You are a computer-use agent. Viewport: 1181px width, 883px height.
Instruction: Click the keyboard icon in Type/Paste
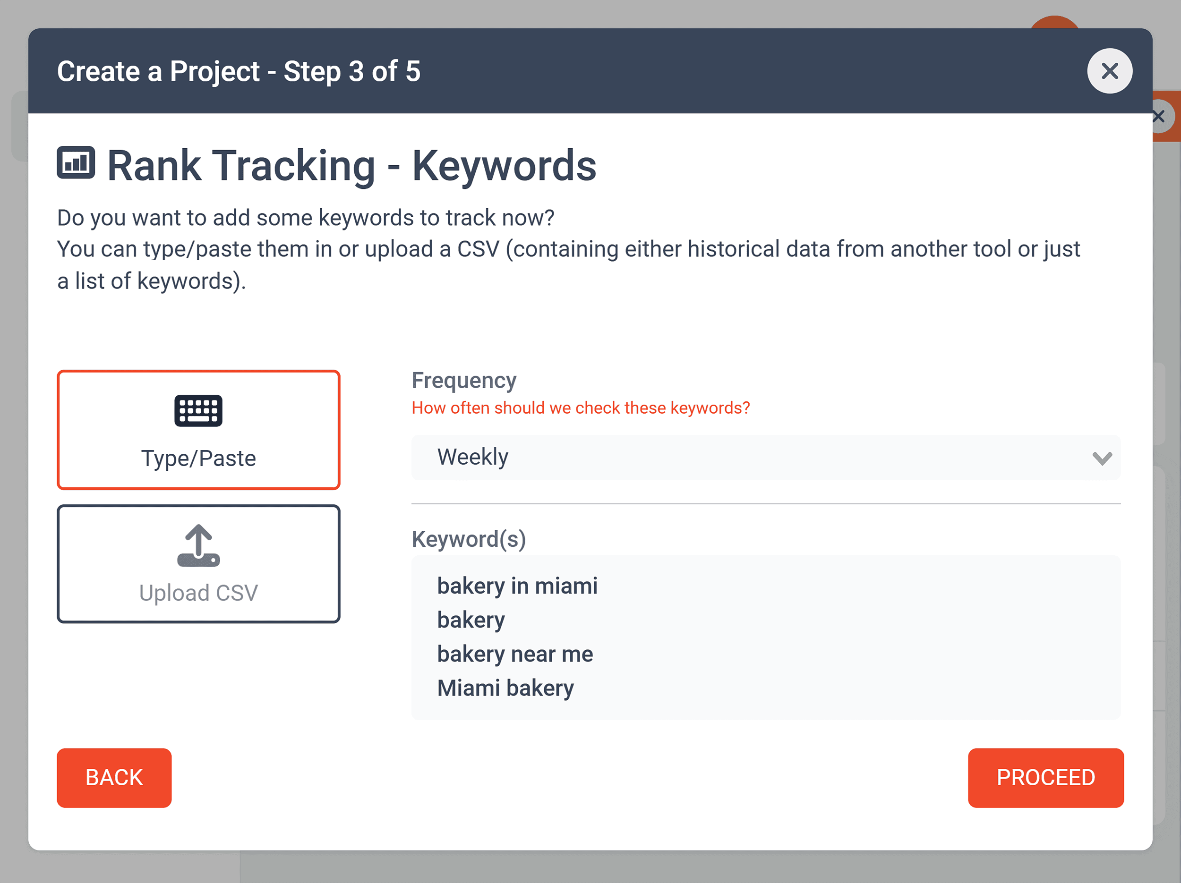click(x=198, y=410)
